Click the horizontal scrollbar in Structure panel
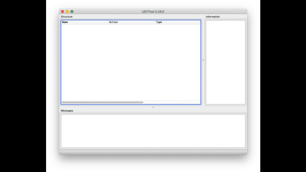 [x=102, y=102]
